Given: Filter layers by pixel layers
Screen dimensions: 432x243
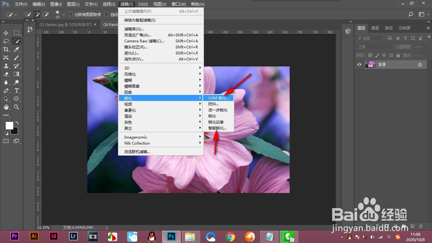Looking at the screenshot, I should [390, 38].
